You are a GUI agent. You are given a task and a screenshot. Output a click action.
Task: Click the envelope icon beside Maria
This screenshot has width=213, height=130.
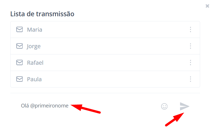(x=19, y=29)
